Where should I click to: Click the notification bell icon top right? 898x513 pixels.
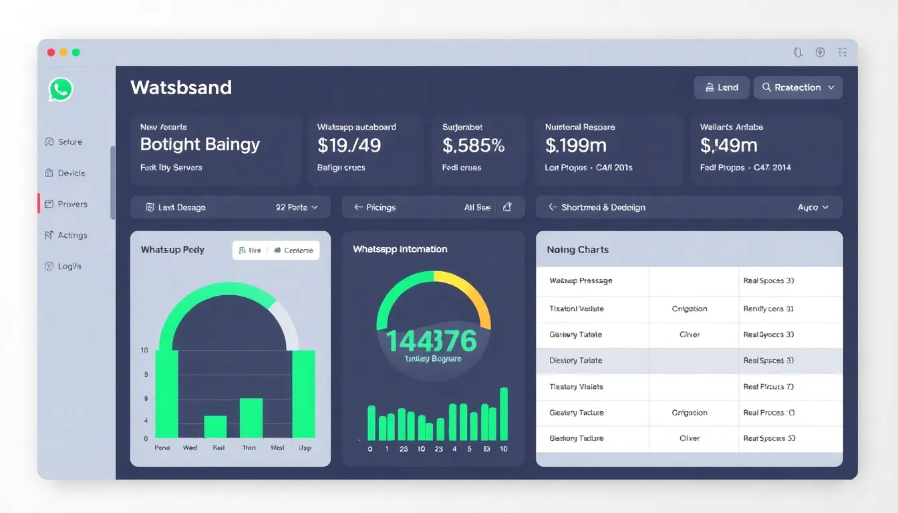click(797, 51)
